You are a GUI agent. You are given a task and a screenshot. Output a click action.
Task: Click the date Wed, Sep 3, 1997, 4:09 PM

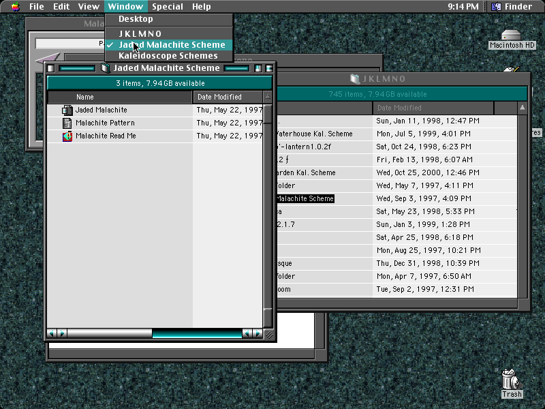(x=424, y=198)
